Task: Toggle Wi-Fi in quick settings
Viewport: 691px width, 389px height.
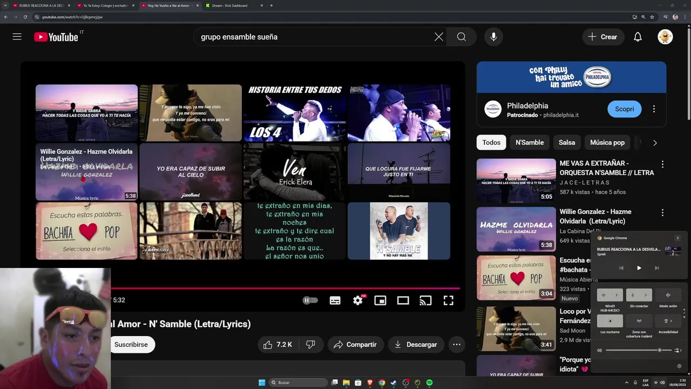Action: click(604, 295)
